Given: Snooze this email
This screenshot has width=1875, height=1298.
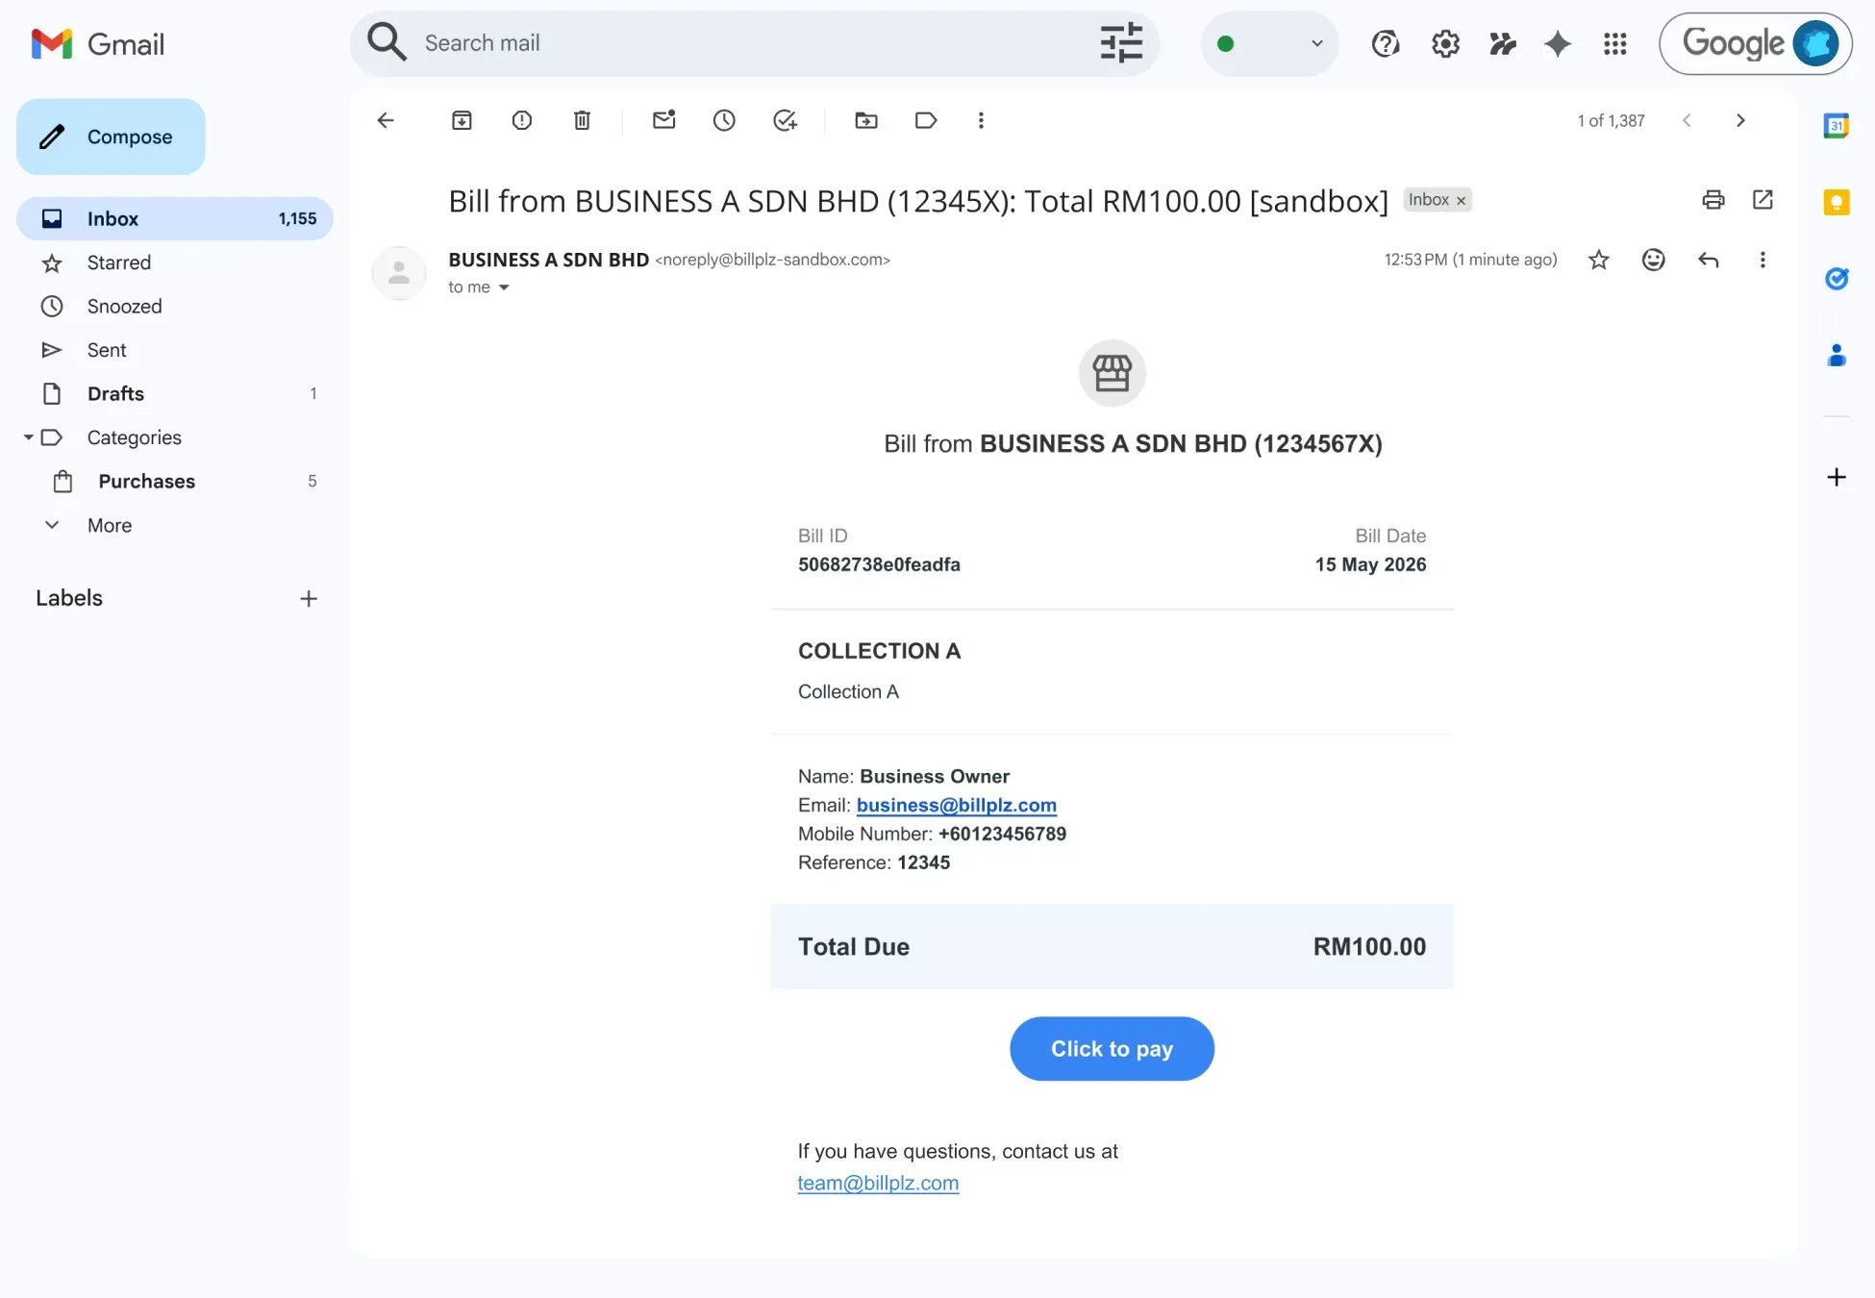Looking at the screenshot, I should (x=724, y=120).
